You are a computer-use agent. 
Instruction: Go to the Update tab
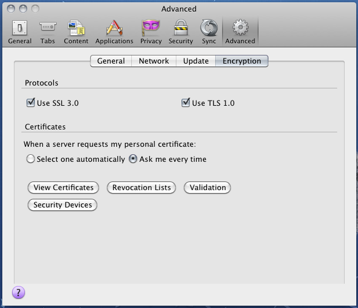pyautogui.click(x=195, y=61)
